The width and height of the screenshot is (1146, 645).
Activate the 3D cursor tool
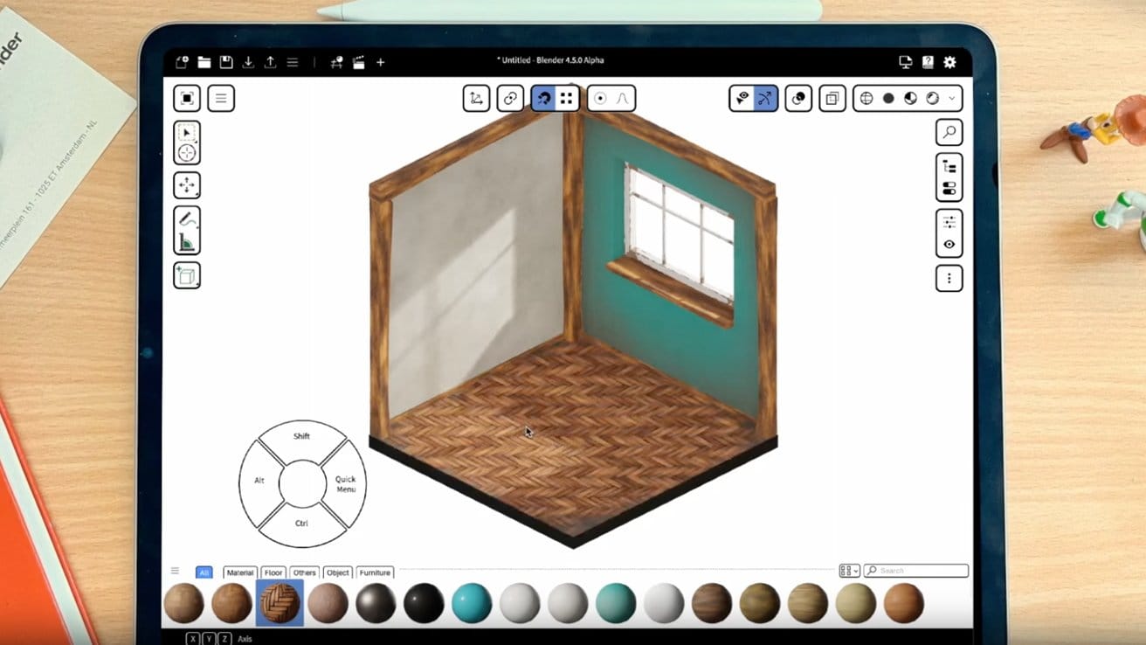(187, 153)
